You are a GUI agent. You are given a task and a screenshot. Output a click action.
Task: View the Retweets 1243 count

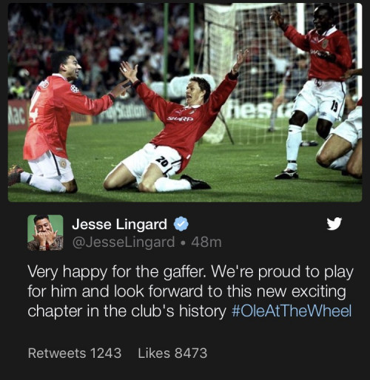coord(75,353)
